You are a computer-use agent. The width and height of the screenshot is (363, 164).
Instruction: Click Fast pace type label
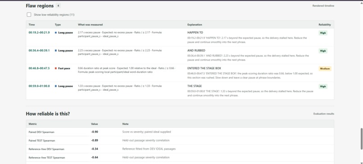(x=64, y=68)
